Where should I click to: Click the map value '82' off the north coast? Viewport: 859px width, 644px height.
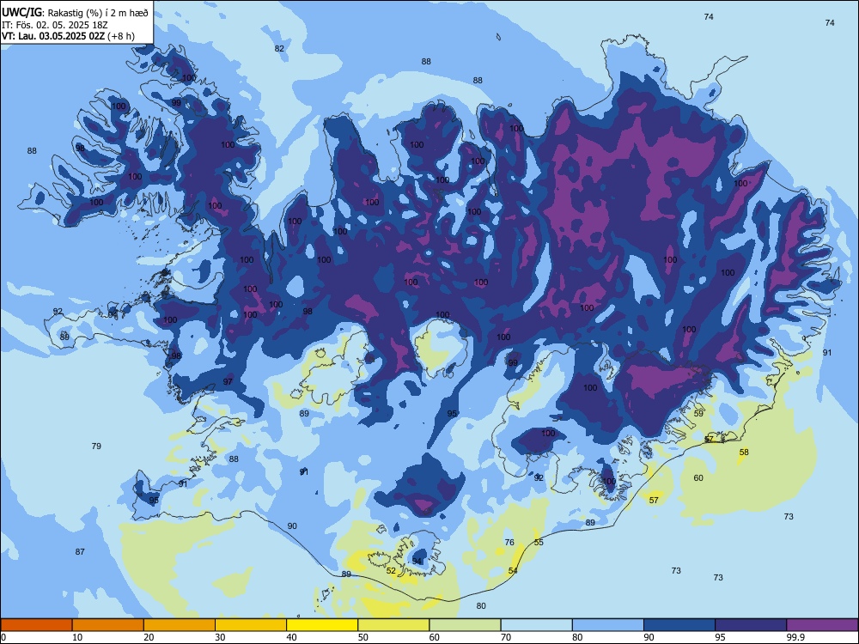(279, 48)
